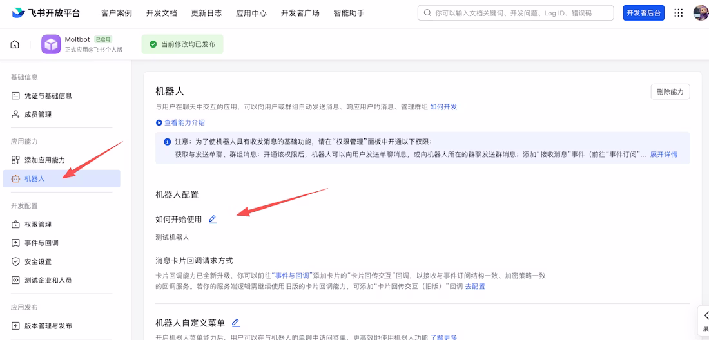
Task: Focus the documentation search field
Action: tap(516, 13)
